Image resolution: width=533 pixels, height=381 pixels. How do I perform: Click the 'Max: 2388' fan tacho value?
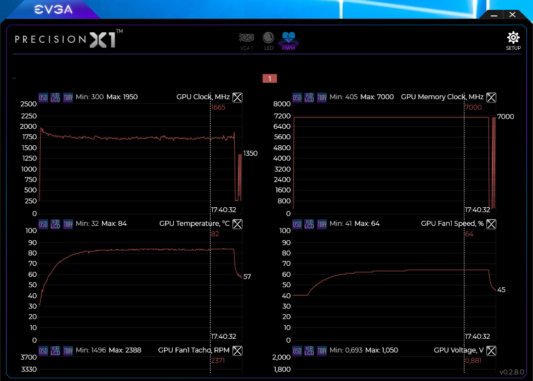[125, 350]
